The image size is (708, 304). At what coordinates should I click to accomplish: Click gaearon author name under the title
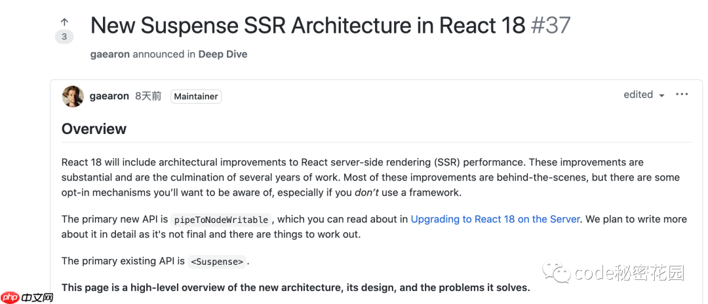pos(109,54)
